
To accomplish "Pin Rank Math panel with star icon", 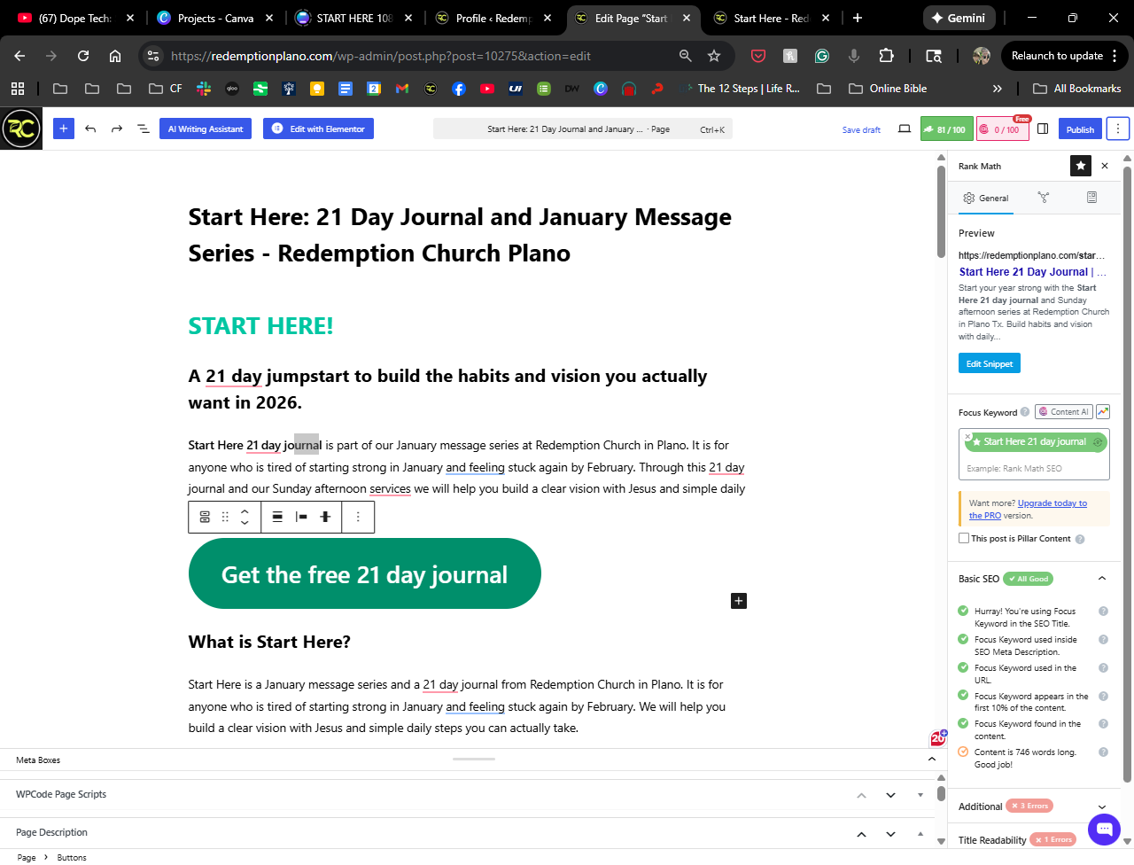I will tap(1080, 166).
